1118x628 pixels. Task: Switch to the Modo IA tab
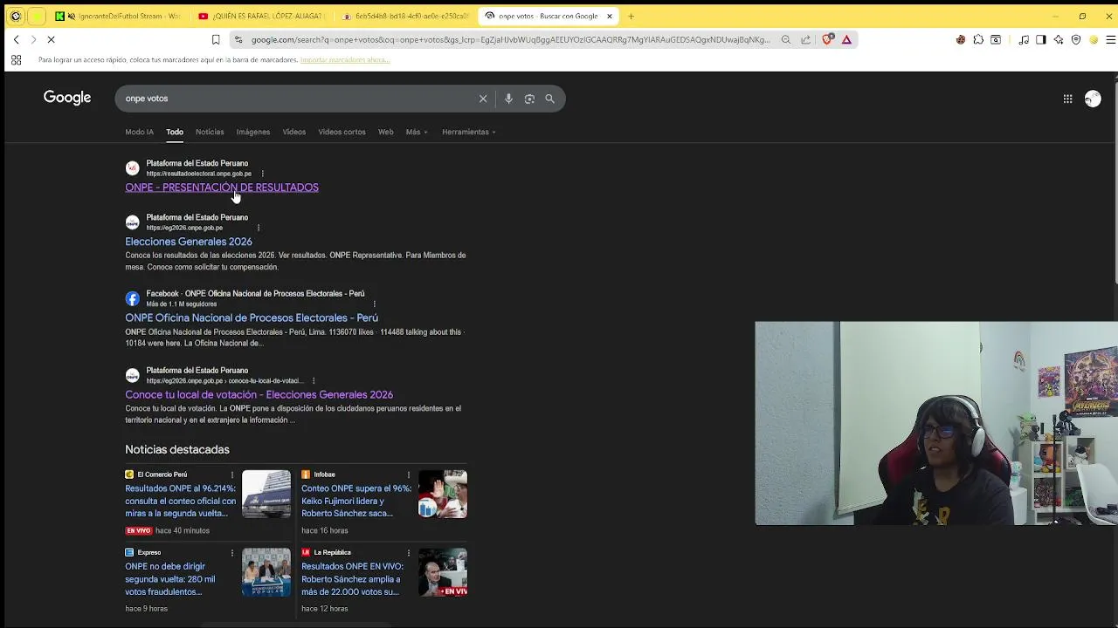point(139,132)
